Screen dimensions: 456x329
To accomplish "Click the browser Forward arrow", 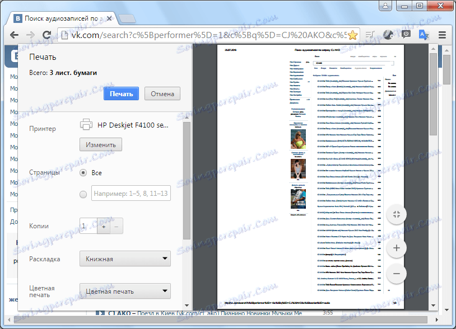I will (30, 35).
